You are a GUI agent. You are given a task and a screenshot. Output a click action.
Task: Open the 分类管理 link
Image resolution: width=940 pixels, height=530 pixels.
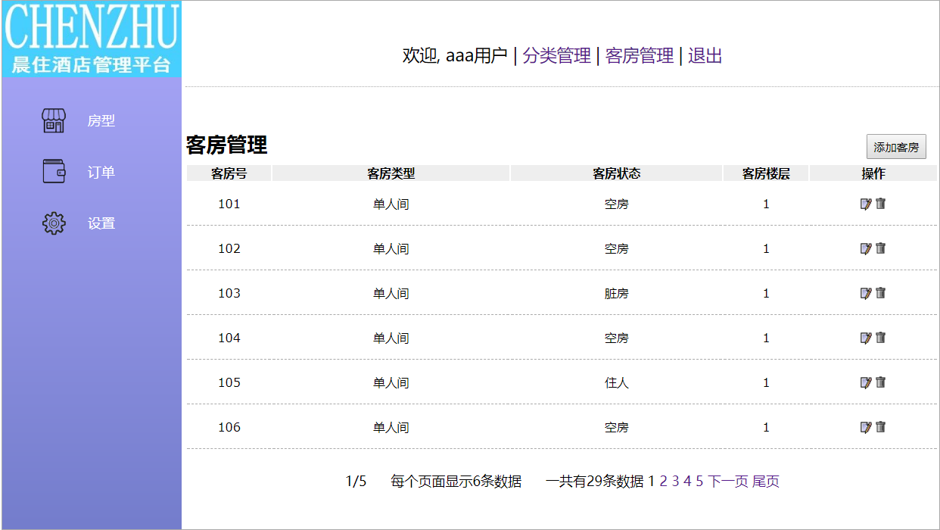(x=556, y=55)
